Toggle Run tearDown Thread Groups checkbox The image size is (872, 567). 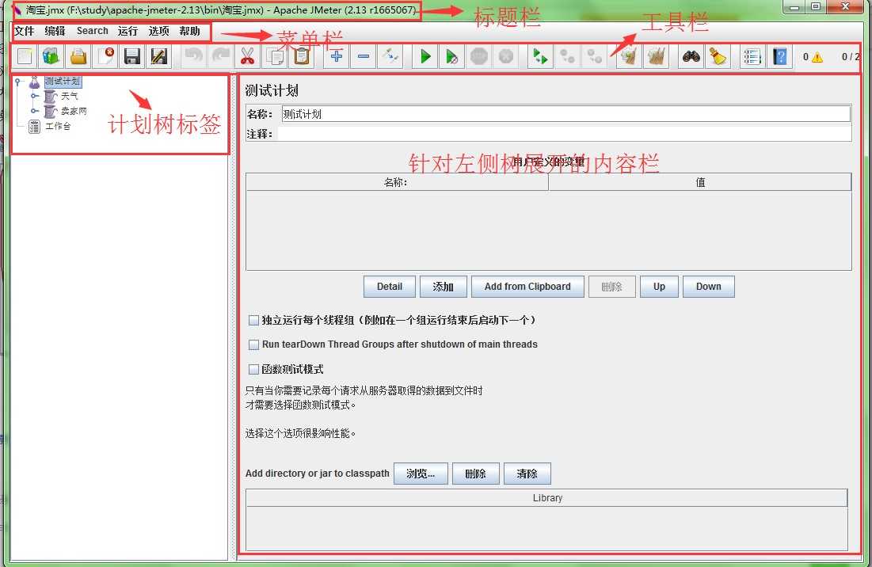pyautogui.click(x=253, y=344)
